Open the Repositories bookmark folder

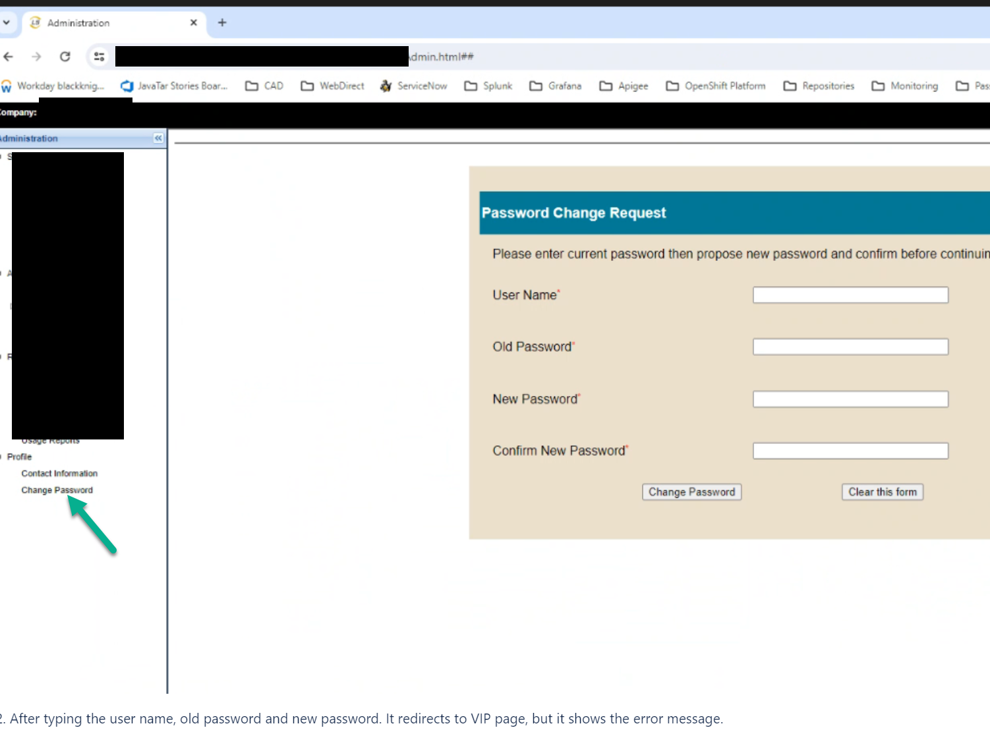point(819,86)
